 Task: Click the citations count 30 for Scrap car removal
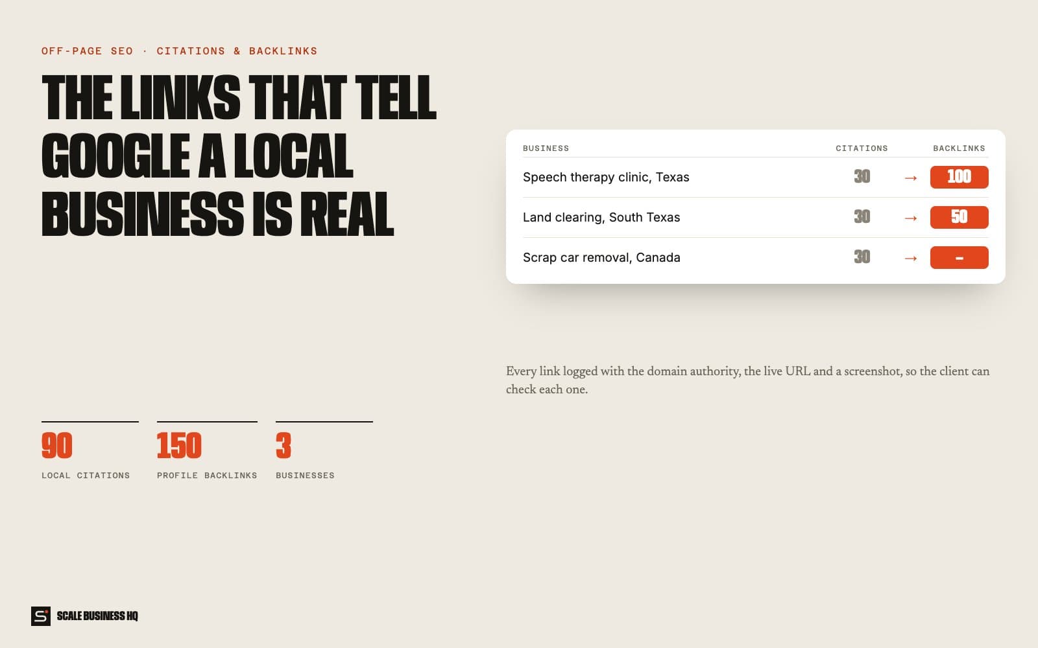point(862,257)
